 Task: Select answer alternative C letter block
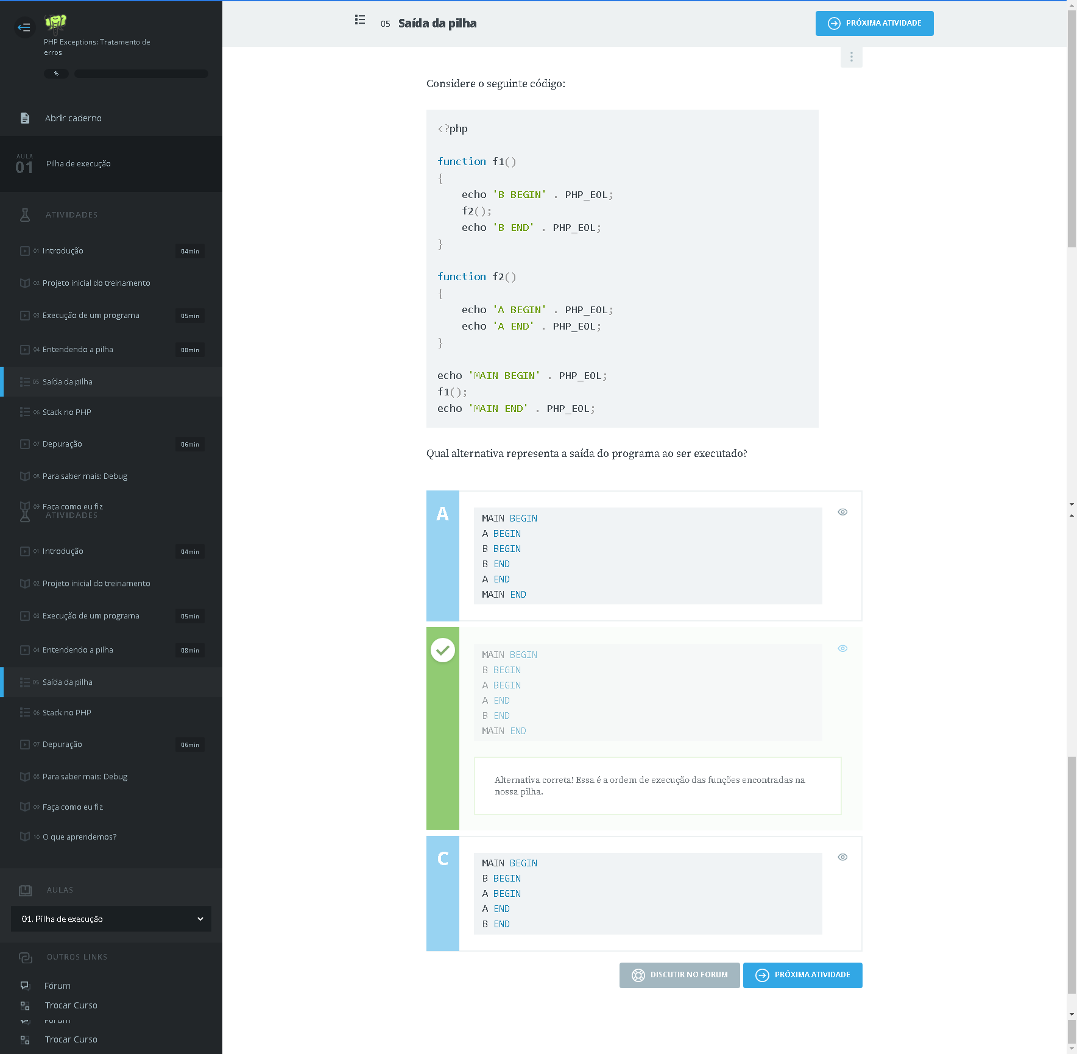(443, 859)
